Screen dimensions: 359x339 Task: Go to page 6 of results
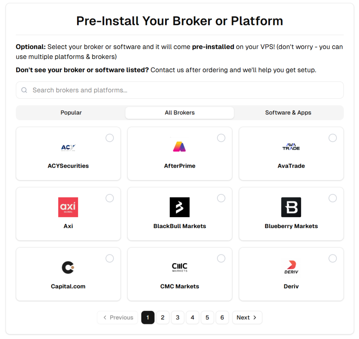(222, 318)
